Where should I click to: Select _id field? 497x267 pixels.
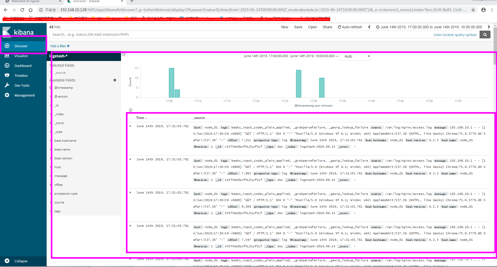point(56,105)
